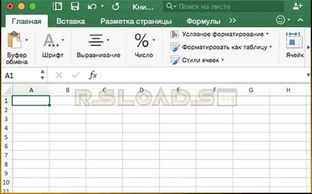Show more ribbon groups via right arrow
This screenshot has width=312, height=194.
pyautogui.click(x=308, y=47)
